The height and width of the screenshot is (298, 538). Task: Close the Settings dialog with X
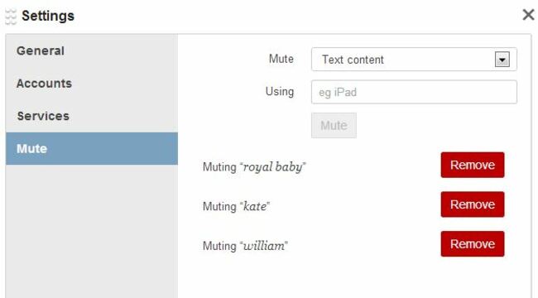tap(528, 15)
